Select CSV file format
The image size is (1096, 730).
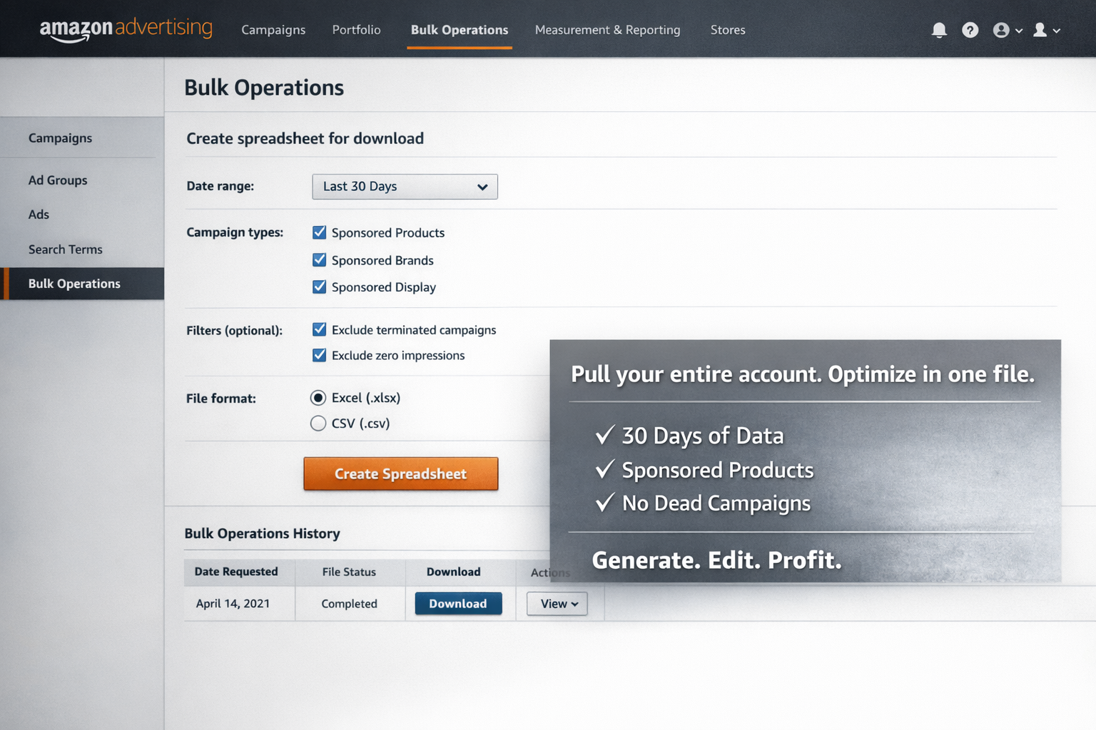(318, 423)
